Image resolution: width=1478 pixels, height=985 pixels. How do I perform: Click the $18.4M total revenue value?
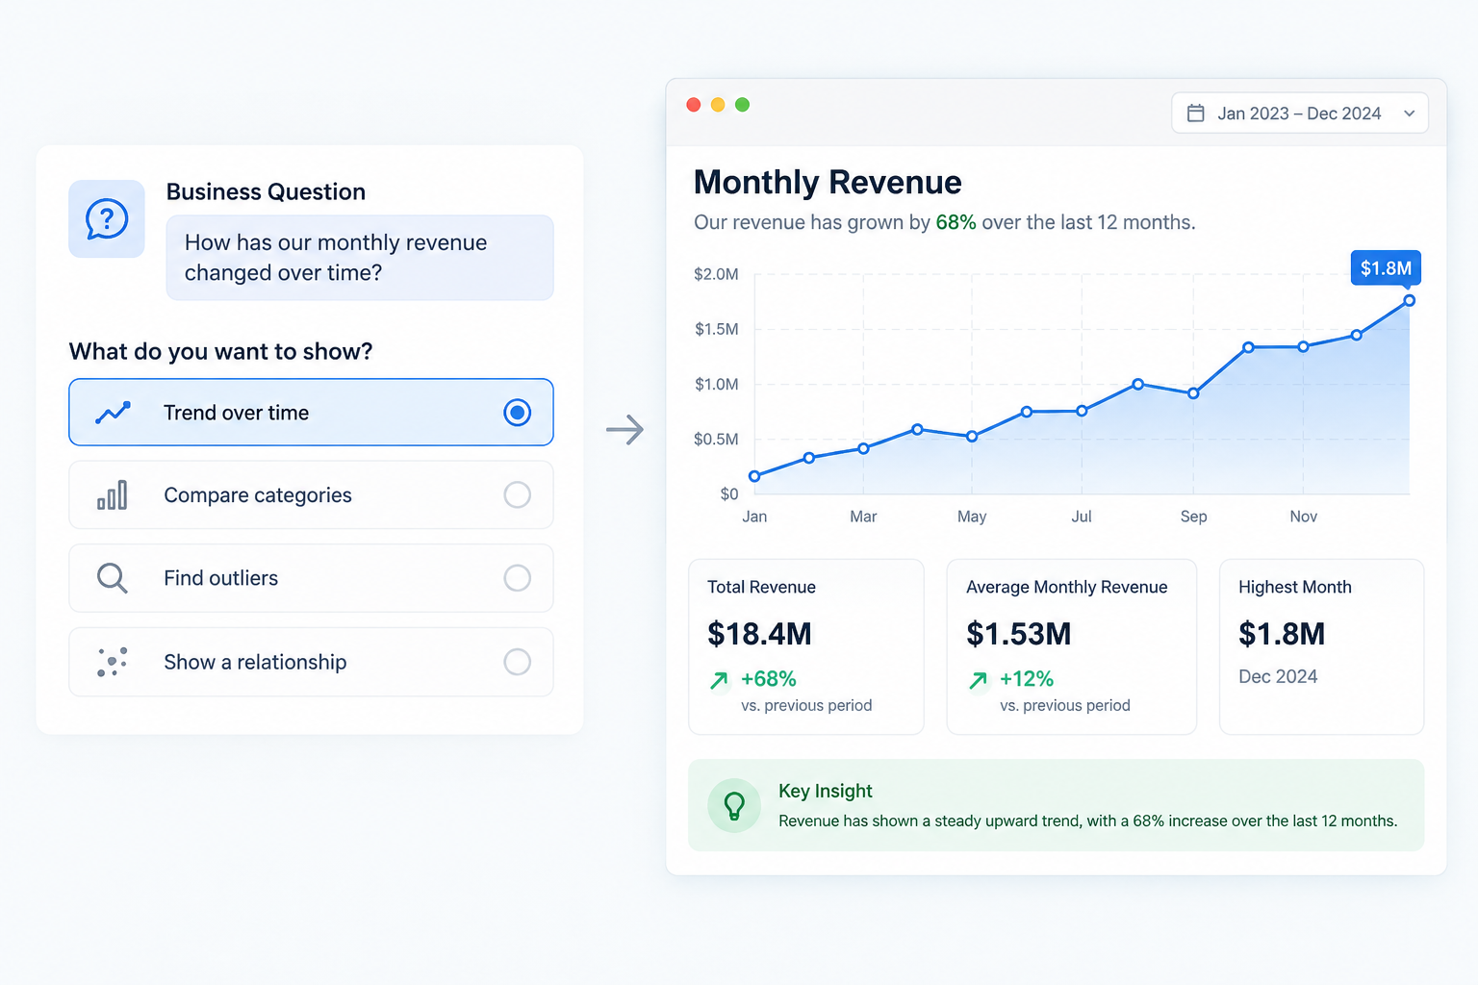(x=759, y=634)
